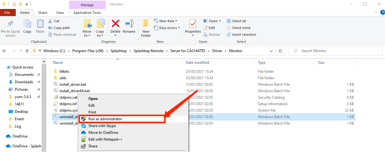Open OneDrive in navigation pane
385x152 pixels.
click(x=20, y=136)
